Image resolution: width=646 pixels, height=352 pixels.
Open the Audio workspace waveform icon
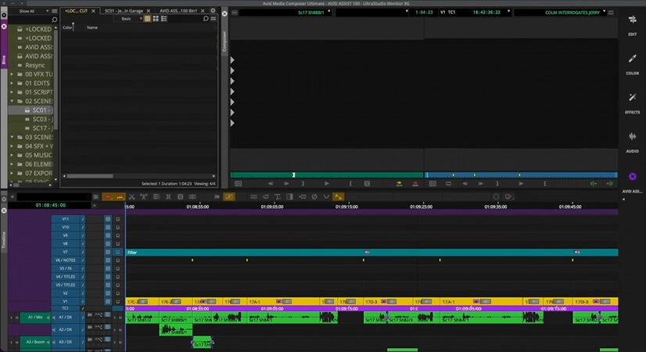click(632, 136)
